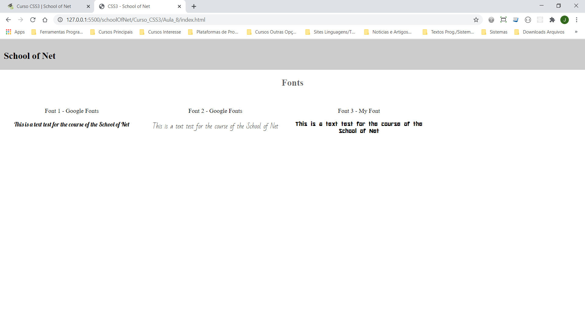The width and height of the screenshot is (585, 314).
Task: Open a new browser tab
Action: 194,6
